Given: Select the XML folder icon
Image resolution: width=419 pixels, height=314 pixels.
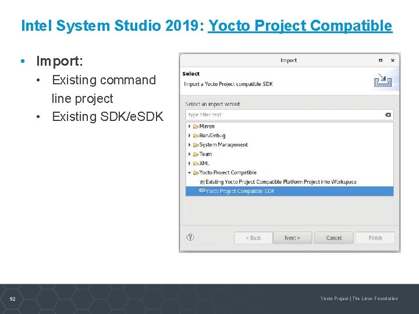Looking at the screenshot, I should [196, 163].
